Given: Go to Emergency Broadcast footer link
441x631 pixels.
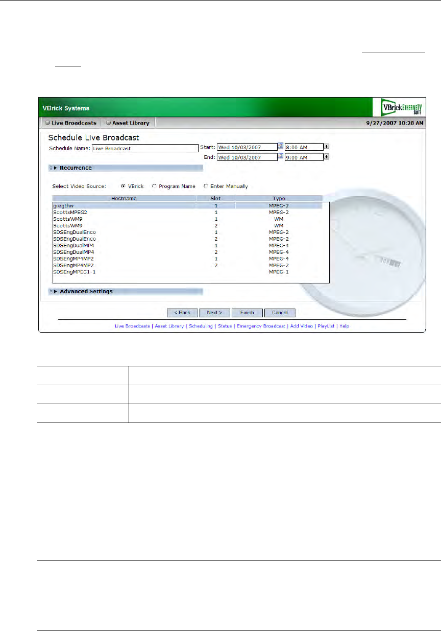Looking at the screenshot, I should [x=261, y=326].
